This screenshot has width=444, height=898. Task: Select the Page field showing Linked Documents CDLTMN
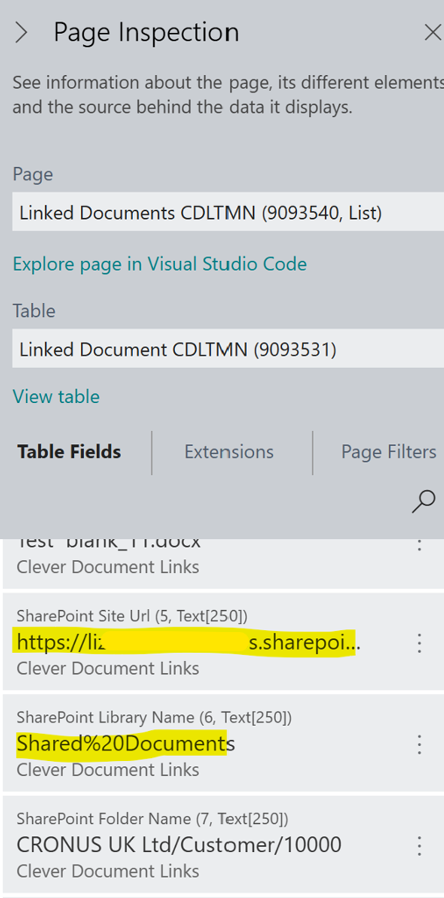tap(223, 213)
